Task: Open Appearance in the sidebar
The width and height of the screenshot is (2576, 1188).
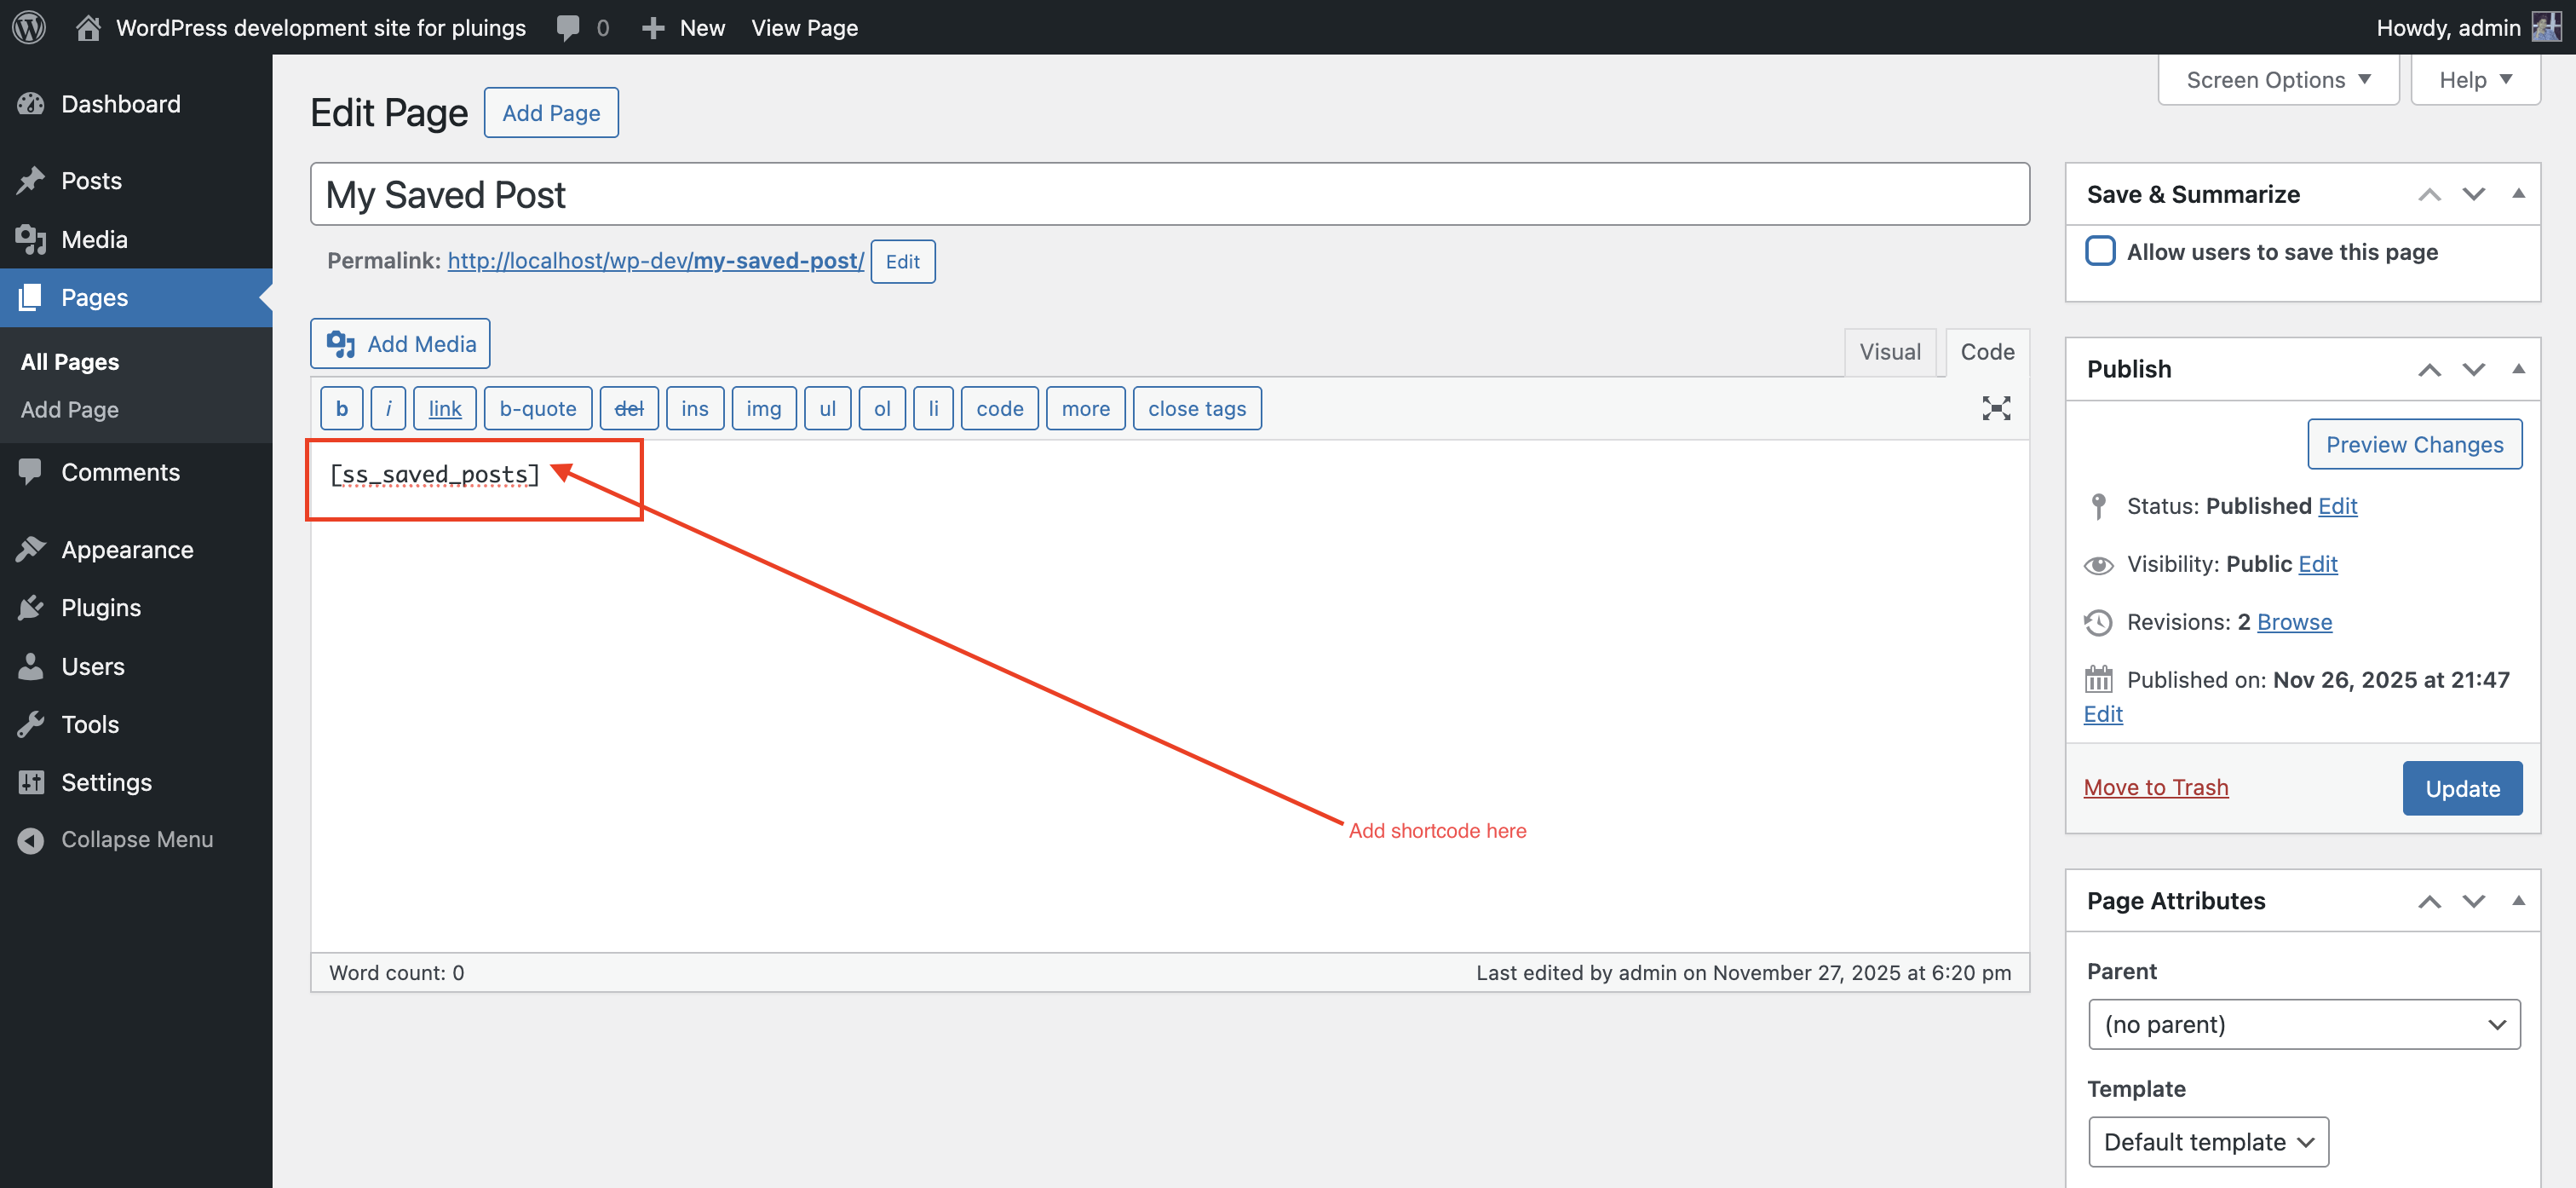Action: [126, 549]
